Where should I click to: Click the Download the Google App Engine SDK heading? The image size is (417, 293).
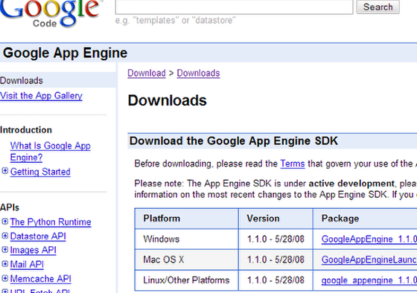click(x=234, y=141)
